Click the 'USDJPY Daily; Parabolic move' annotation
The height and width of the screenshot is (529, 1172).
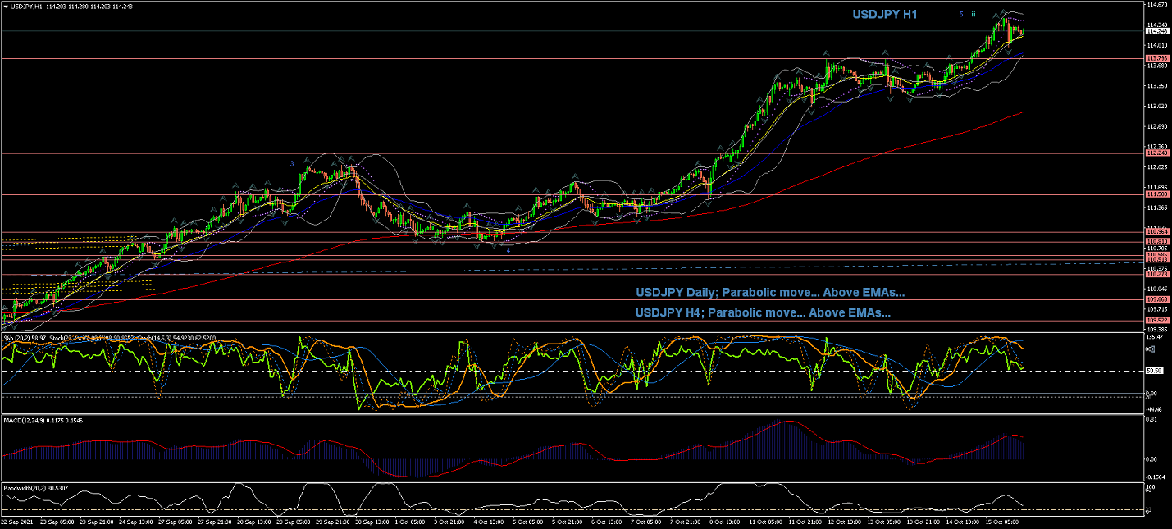(770, 293)
